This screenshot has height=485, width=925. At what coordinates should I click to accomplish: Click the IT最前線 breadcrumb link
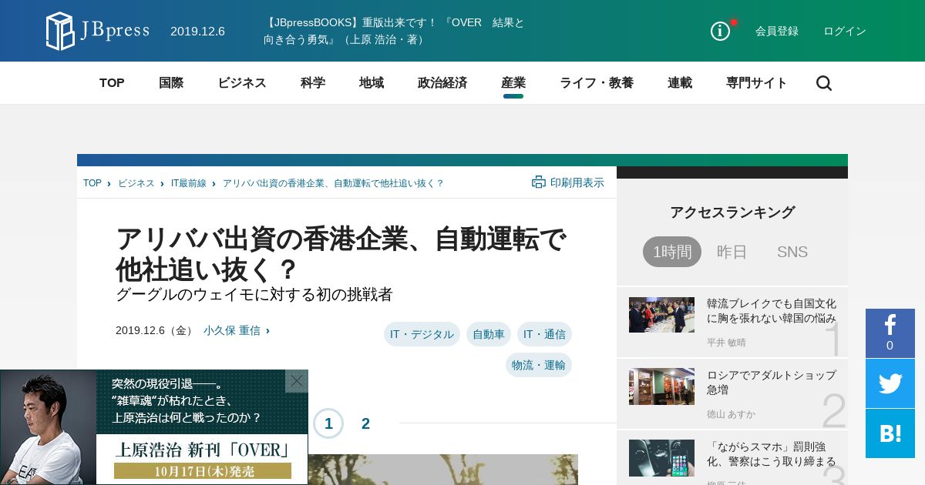pos(189,183)
